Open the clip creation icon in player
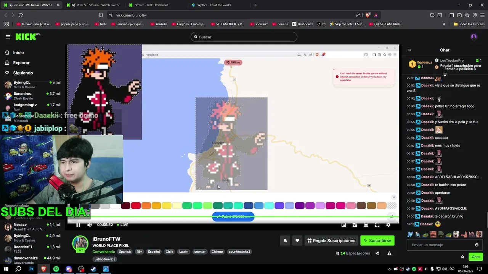Screen dimensions: 488x274 point(355,225)
